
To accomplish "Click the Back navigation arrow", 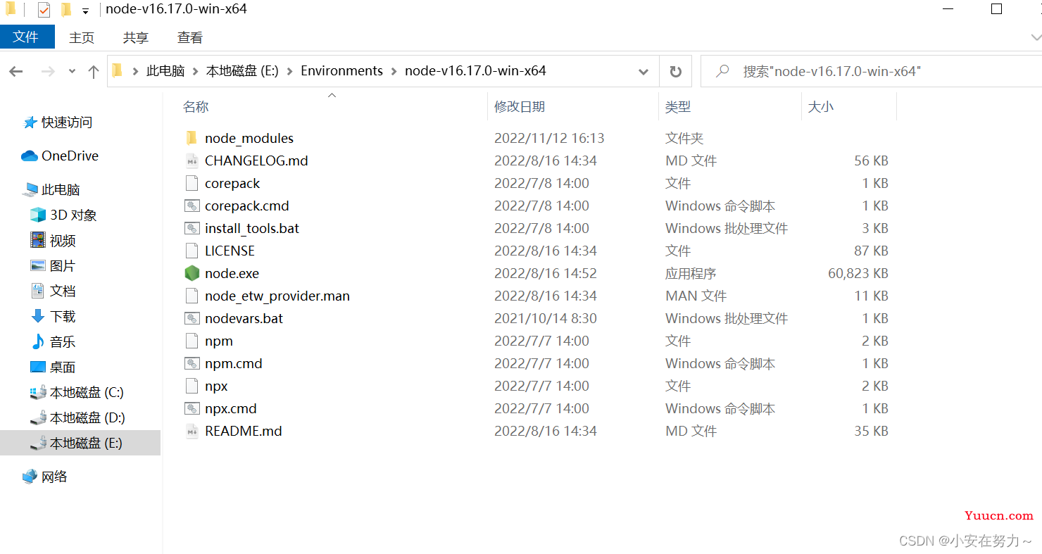I will (16, 71).
